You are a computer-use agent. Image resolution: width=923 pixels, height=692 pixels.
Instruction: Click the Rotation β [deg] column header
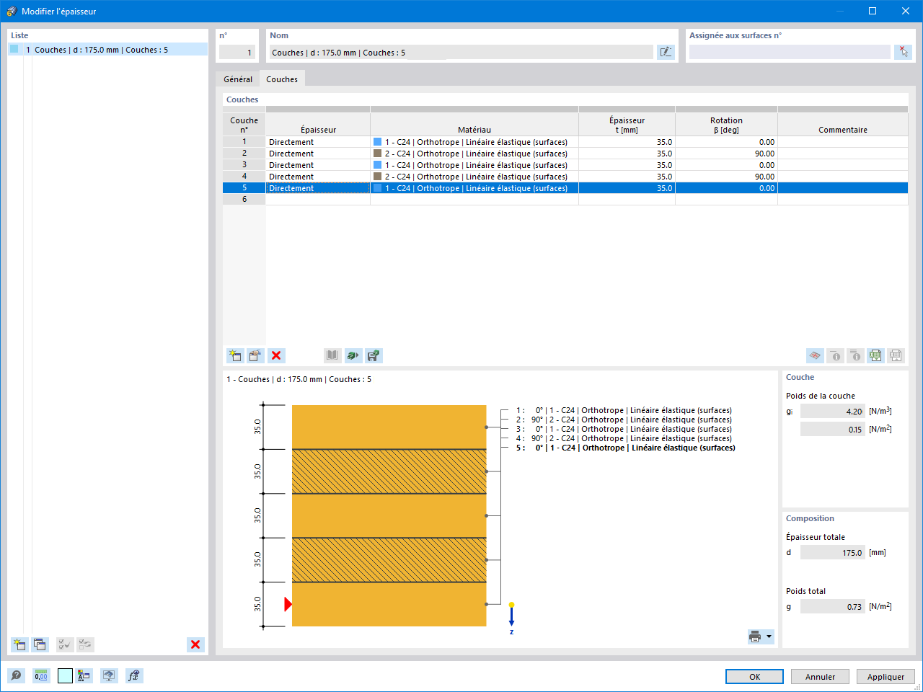[x=726, y=124]
